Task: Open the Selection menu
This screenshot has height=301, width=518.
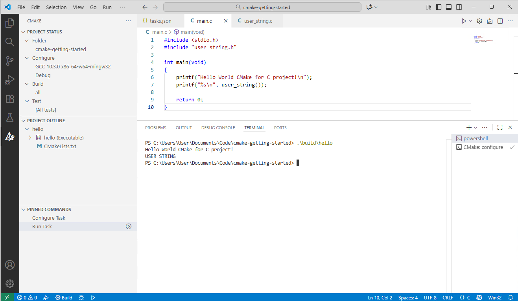Action: pyautogui.click(x=56, y=7)
